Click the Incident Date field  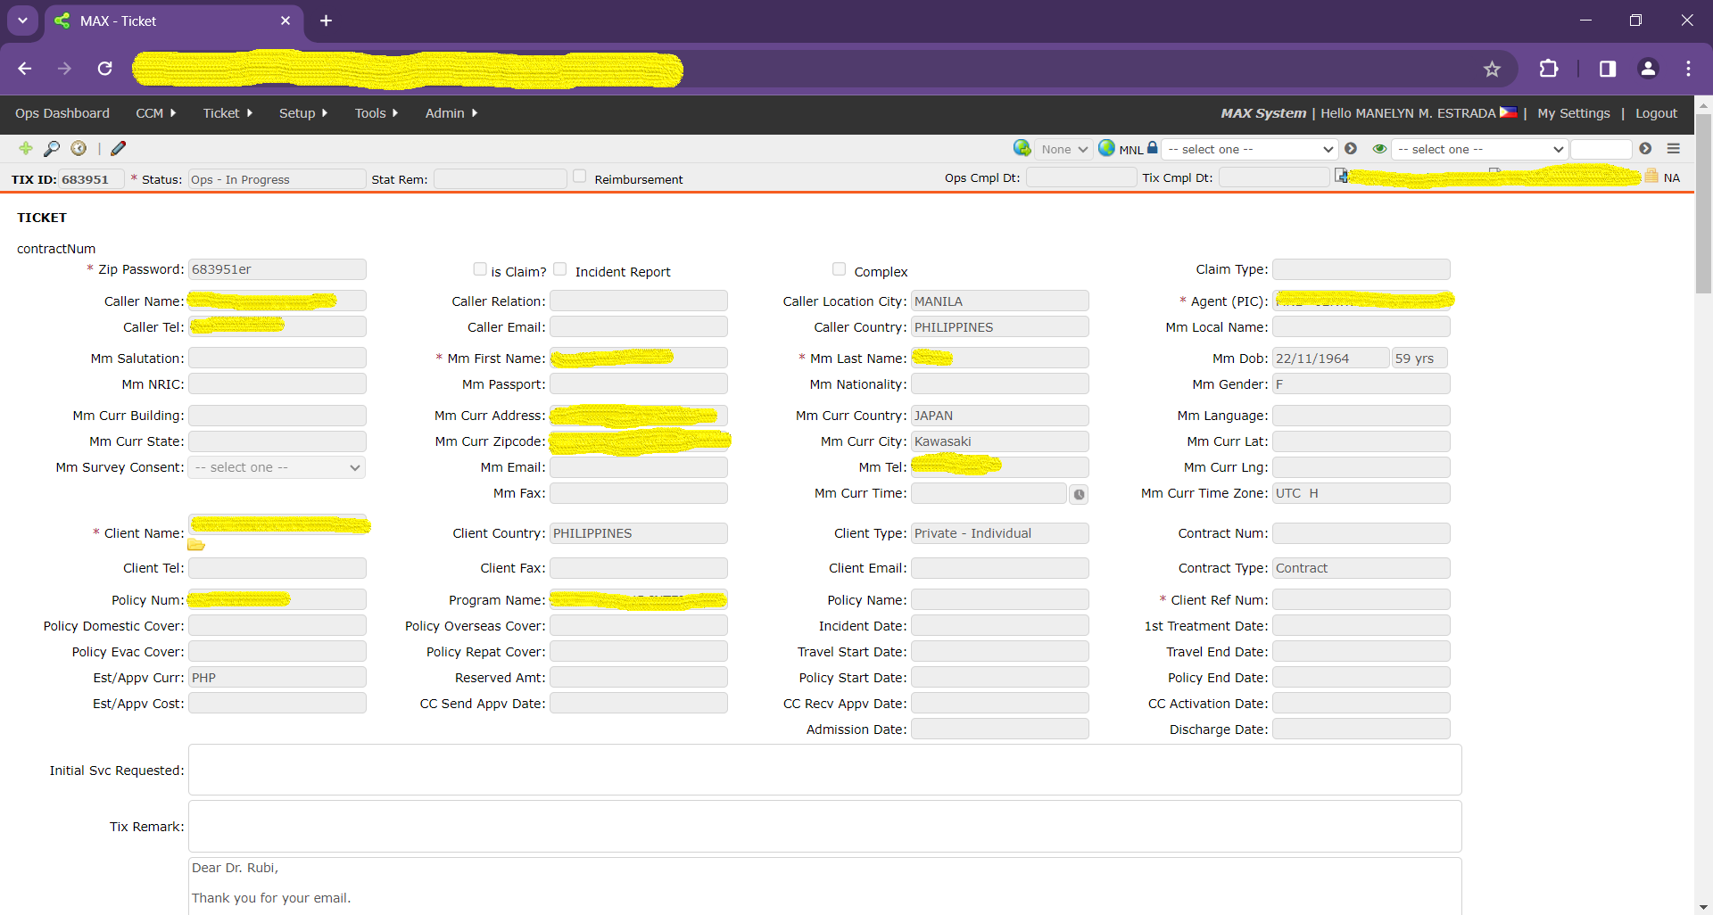pyautogui.click(x=999, y=626)
